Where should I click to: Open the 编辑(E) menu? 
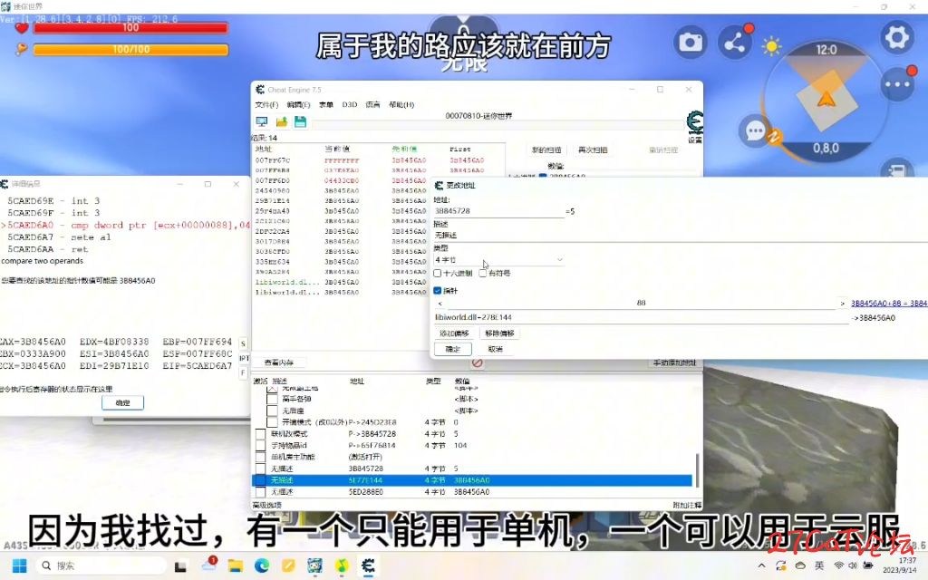click(x=298, y=105)
